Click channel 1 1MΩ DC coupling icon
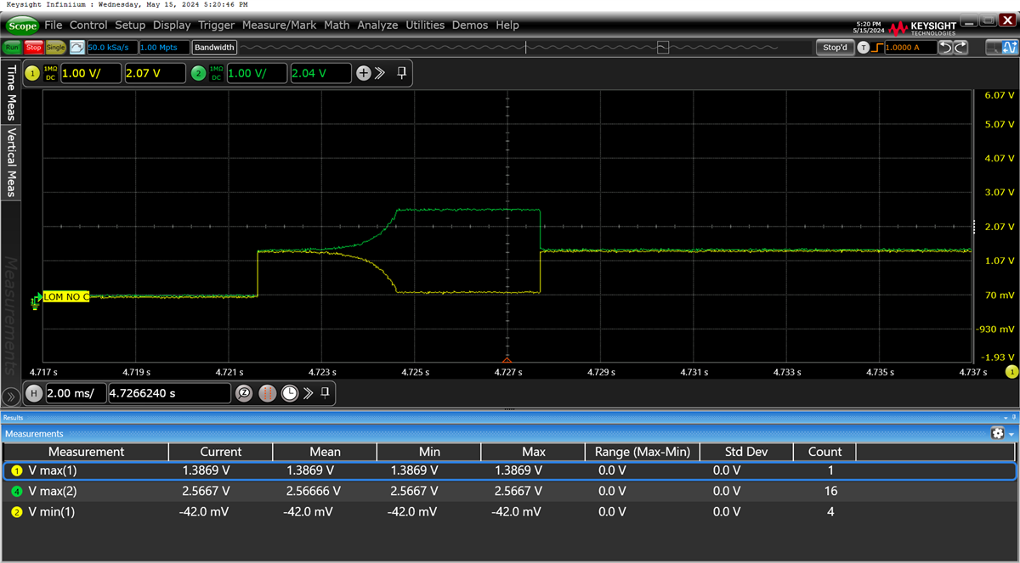The height and width of the screenshot is (563, 1020). (x=50, y=74)
